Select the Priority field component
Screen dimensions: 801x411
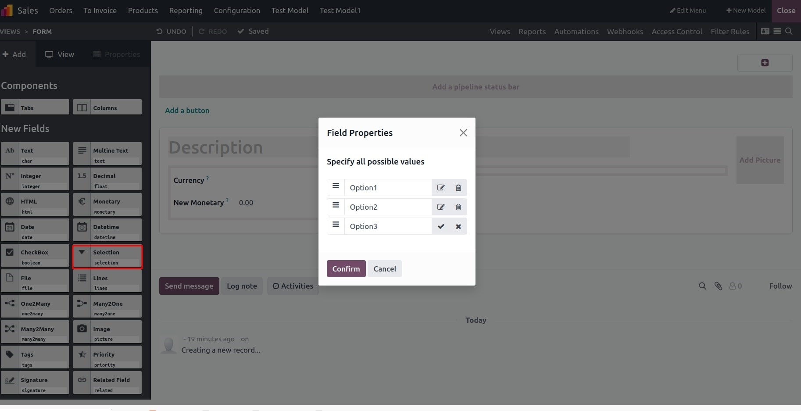tap(107, 358)
